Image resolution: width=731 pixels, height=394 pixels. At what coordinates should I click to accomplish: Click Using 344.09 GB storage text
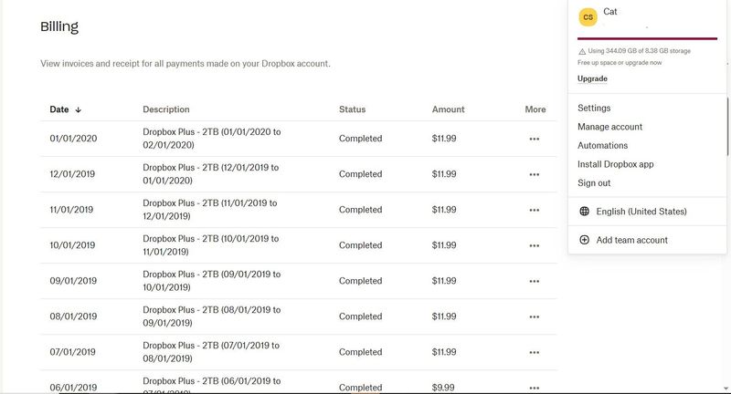pyautogui.click(x=639, y=51)
